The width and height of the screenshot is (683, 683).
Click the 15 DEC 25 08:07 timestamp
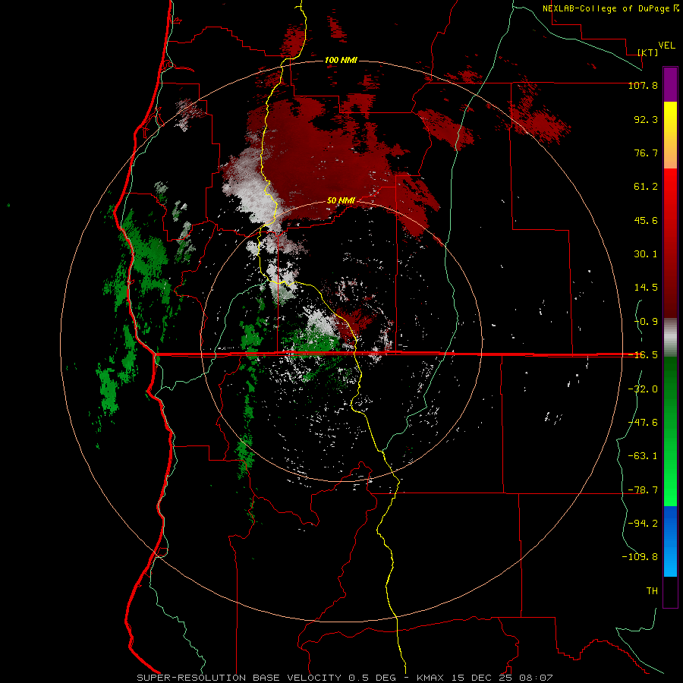pos(501,678)
